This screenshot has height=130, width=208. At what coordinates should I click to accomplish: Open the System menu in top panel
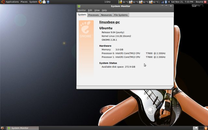pos(33,2)
